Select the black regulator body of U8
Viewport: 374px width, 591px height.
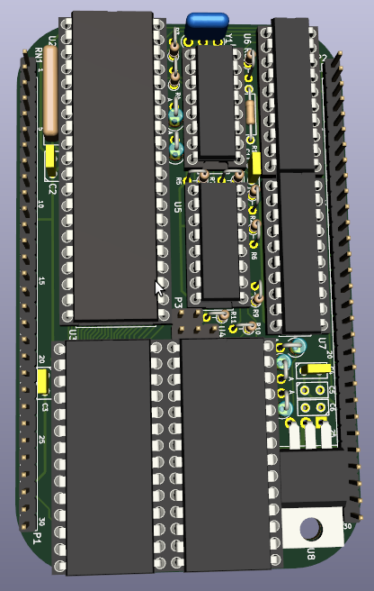click(x=313, y=477)
